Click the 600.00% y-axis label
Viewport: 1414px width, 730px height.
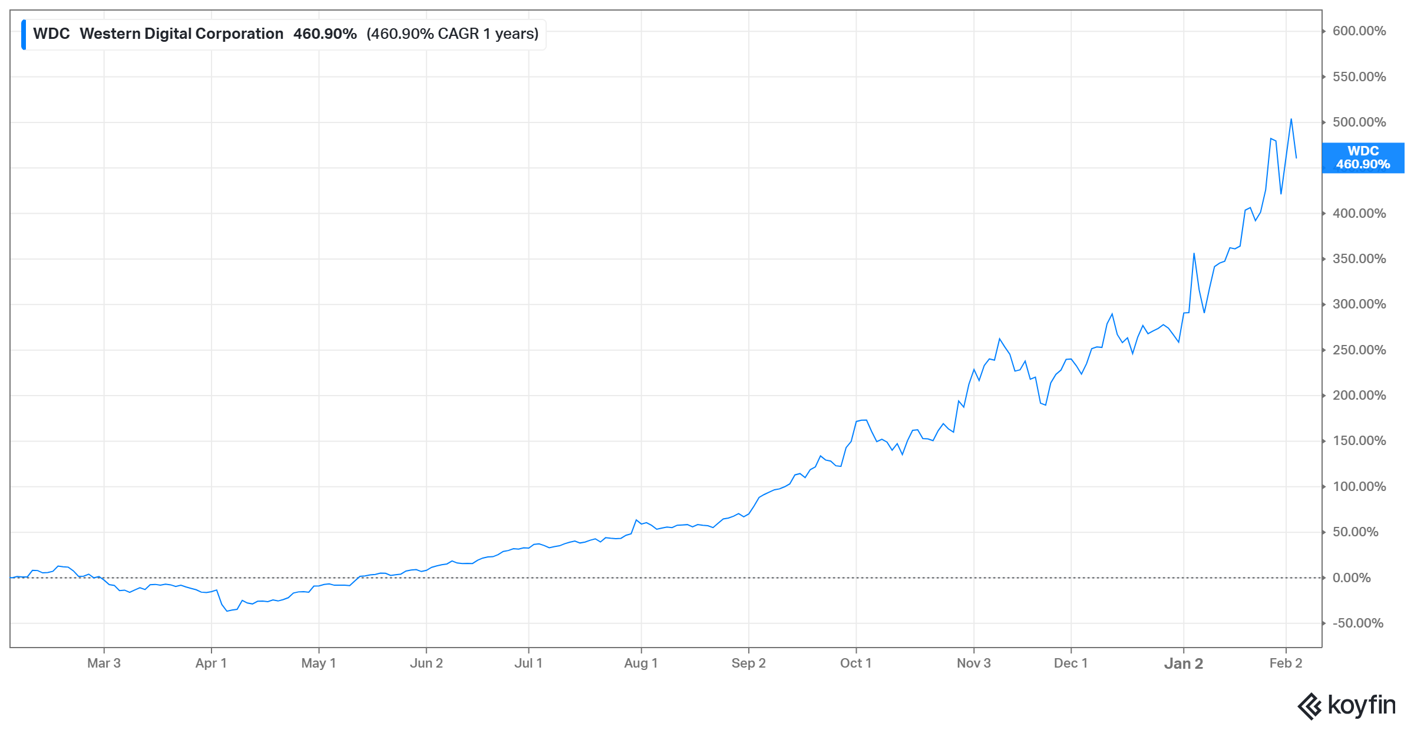pos(1359,31)
